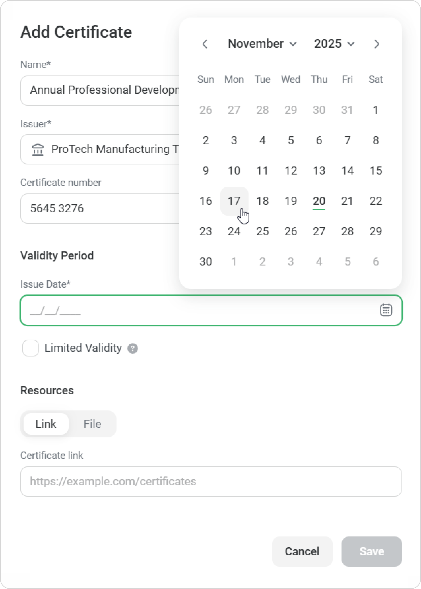The height and width of the screenshot is (589, 421).
Task: Edit the Certificate number field
Action: (x=101, y=208)
